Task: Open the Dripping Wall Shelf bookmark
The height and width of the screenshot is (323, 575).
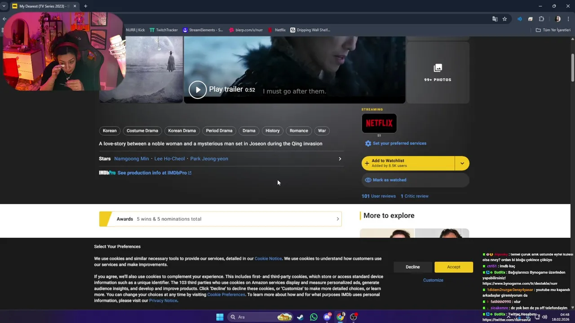Action: pyautogui.click(x=310, y=30)
